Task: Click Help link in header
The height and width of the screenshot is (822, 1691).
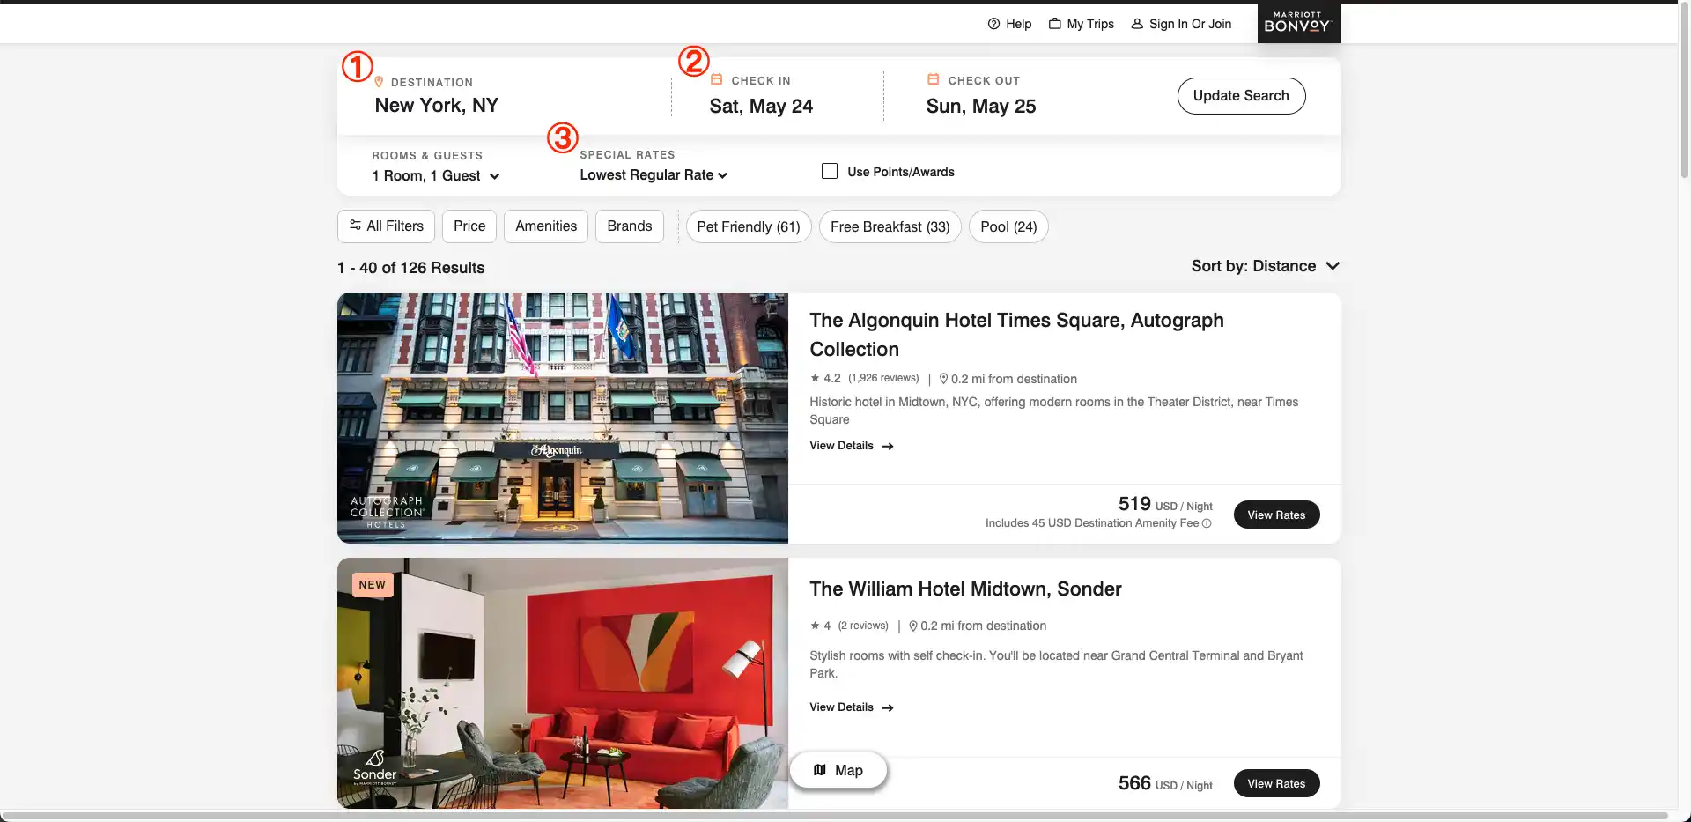Action: [x=1009, y=24]
